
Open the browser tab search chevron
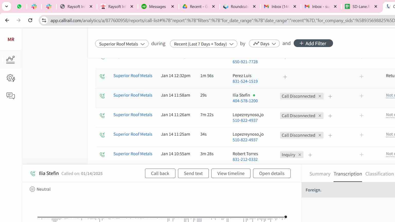[x=6, y=6]
